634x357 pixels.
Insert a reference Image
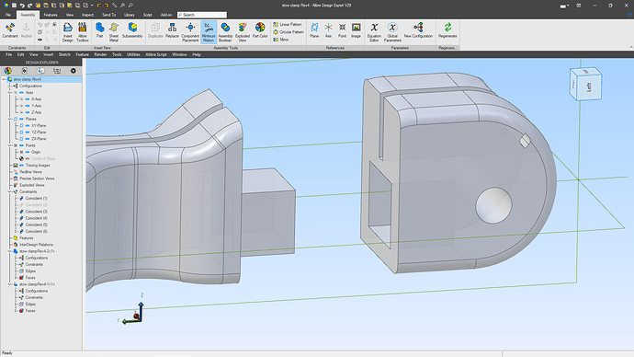[356, 30]
